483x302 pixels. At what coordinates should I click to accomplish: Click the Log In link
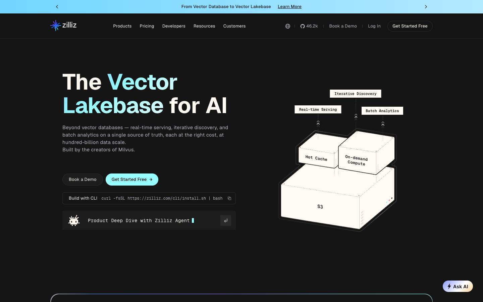[374, 26]
